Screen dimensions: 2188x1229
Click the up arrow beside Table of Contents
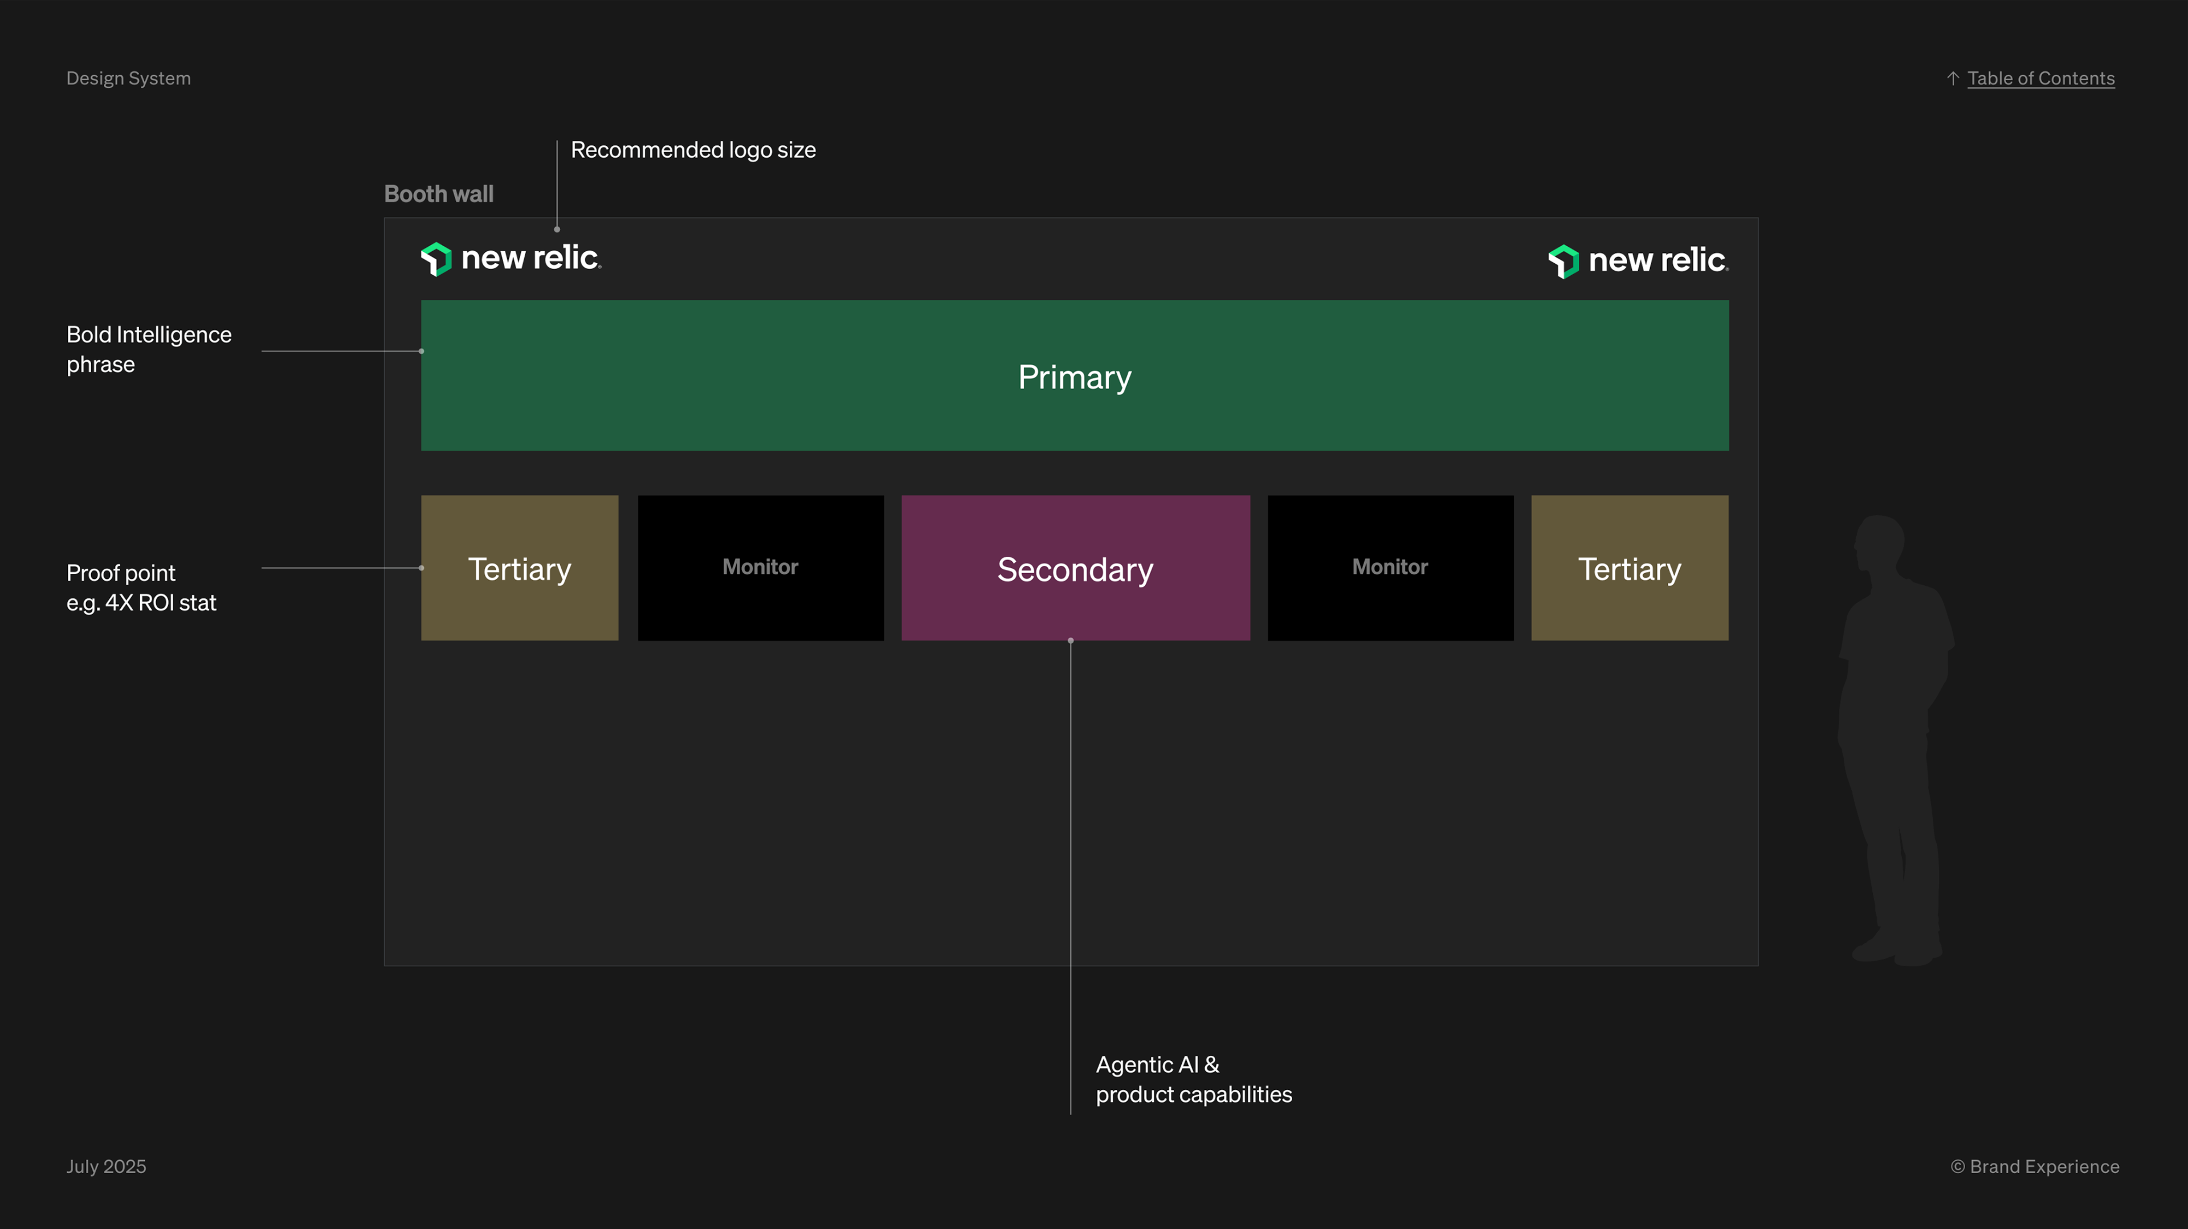(1953, 78)
